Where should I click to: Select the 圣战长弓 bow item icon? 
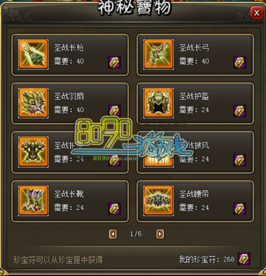tap(158, 54)
